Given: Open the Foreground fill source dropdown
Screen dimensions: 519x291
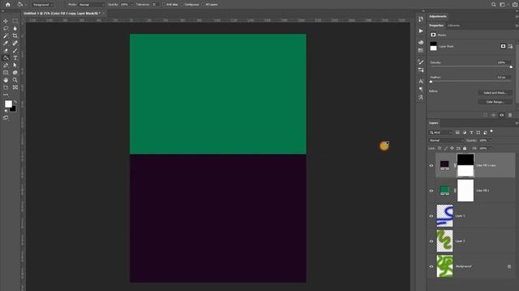Looking at the screenshot, I should click(43, 5).
